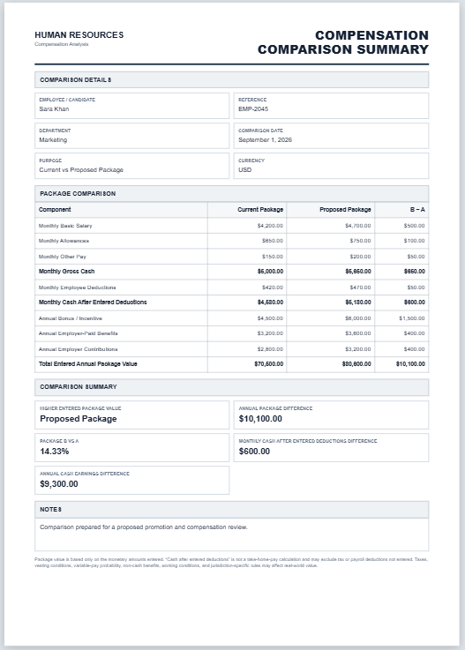Viewport: 465px width, 650px height.
Task: Click the Purpose field Current vs Proposed Package
Action: pyautogui.click(x=131, y=166)
